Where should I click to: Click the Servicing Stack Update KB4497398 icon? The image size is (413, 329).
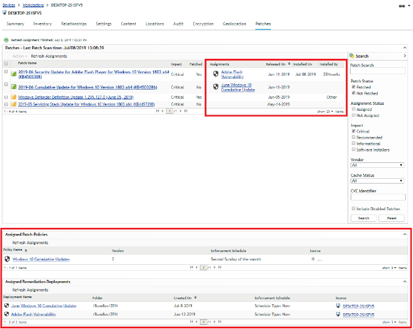(14, 104)
